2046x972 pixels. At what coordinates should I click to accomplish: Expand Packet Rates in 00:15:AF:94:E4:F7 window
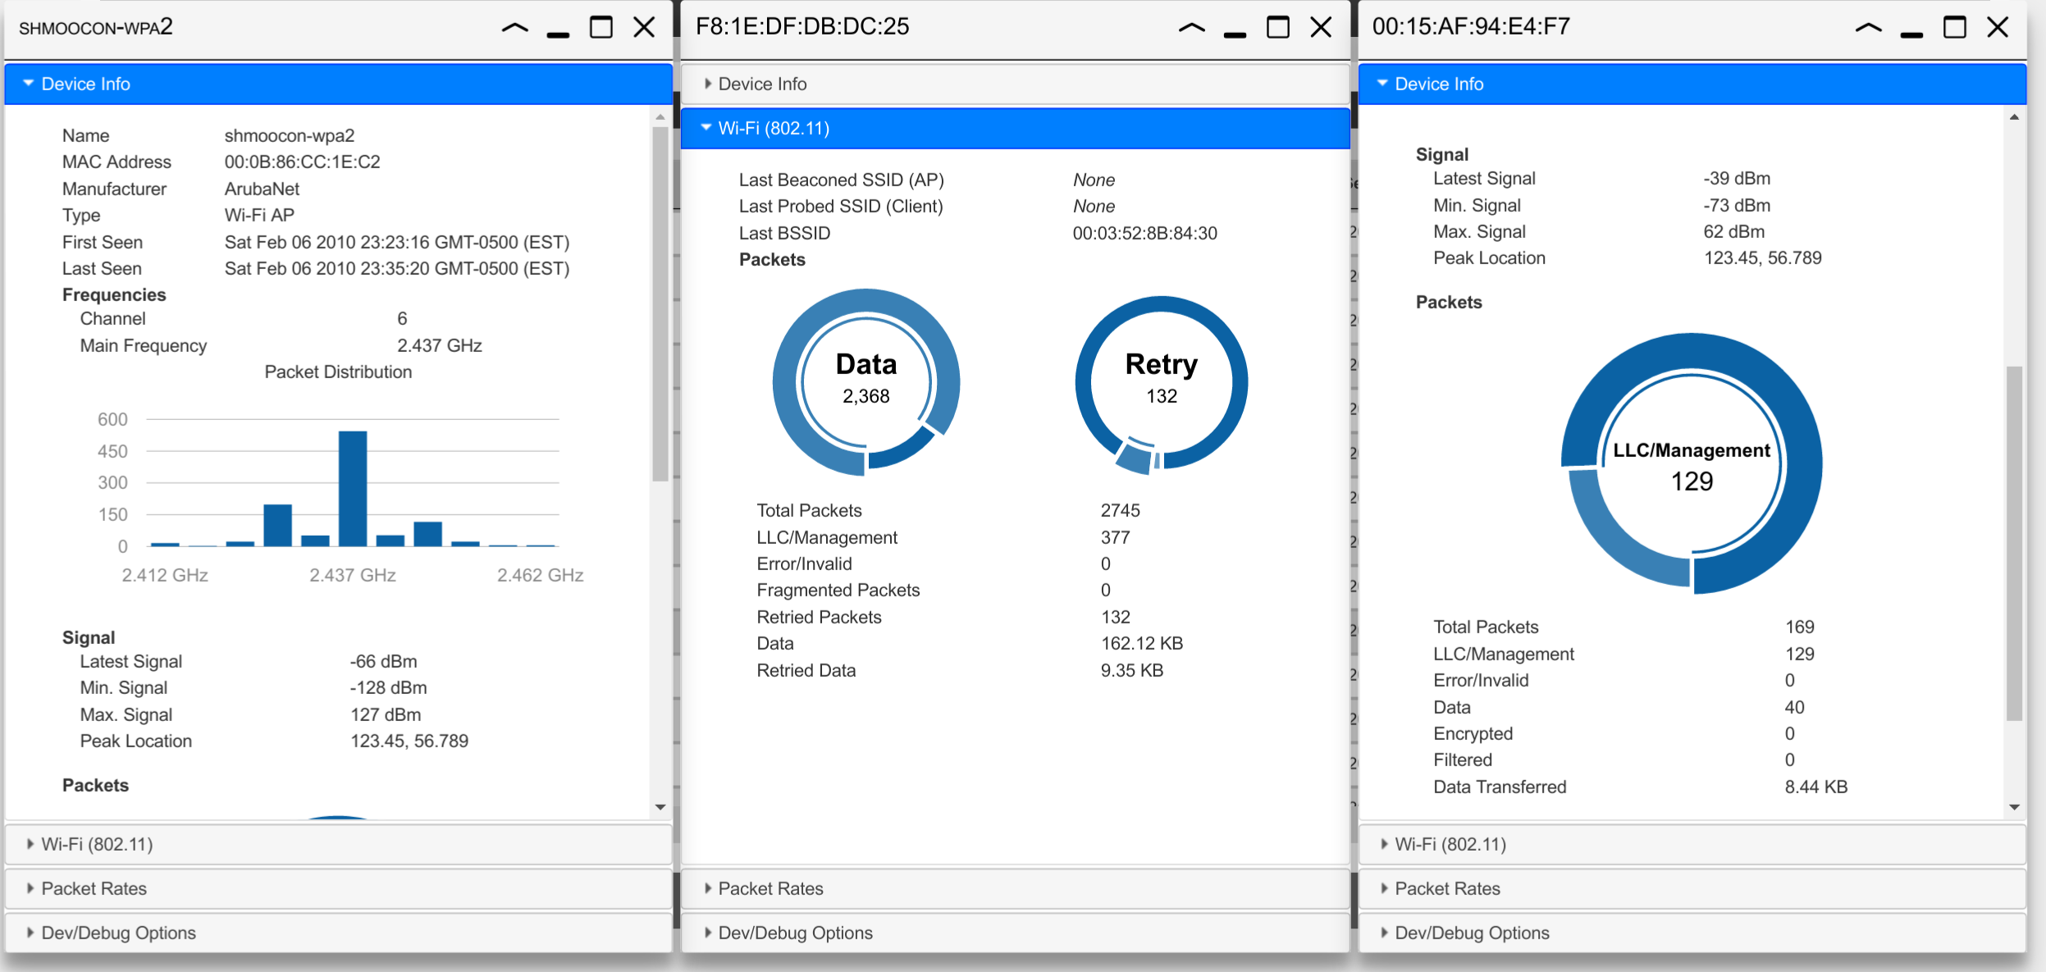click(x=1692, y=888)
